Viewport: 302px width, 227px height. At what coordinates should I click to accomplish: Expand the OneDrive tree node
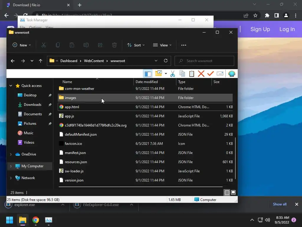coord(11,154)
